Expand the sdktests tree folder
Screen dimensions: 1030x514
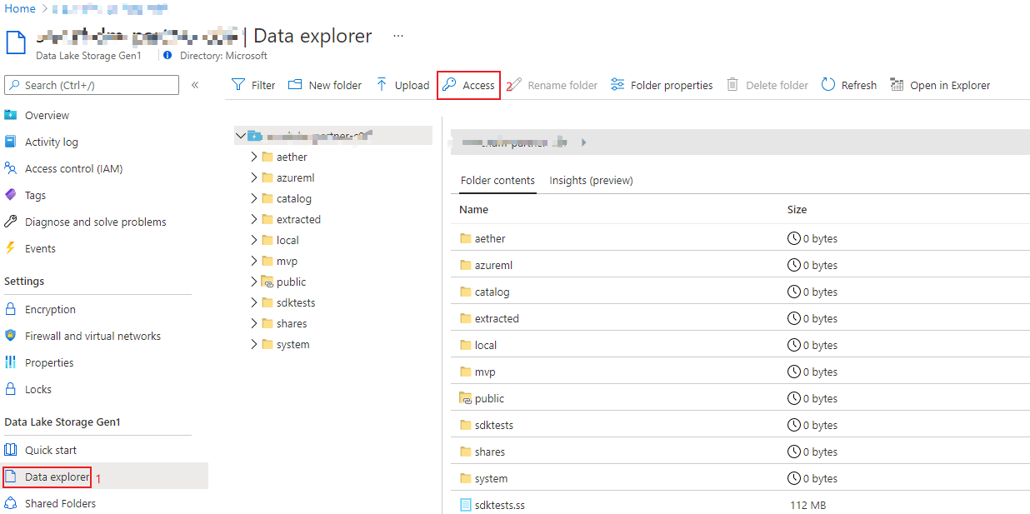(x=254, y=302)
